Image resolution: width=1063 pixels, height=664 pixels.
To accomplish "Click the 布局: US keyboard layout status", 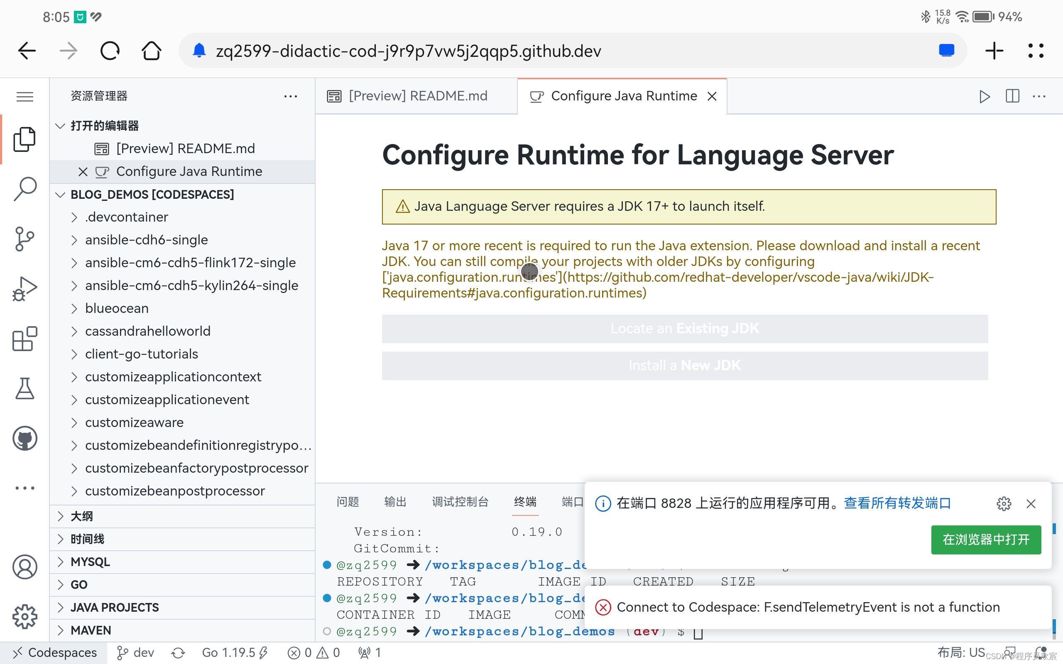I will pyautogui.click(x=961, y=653).
